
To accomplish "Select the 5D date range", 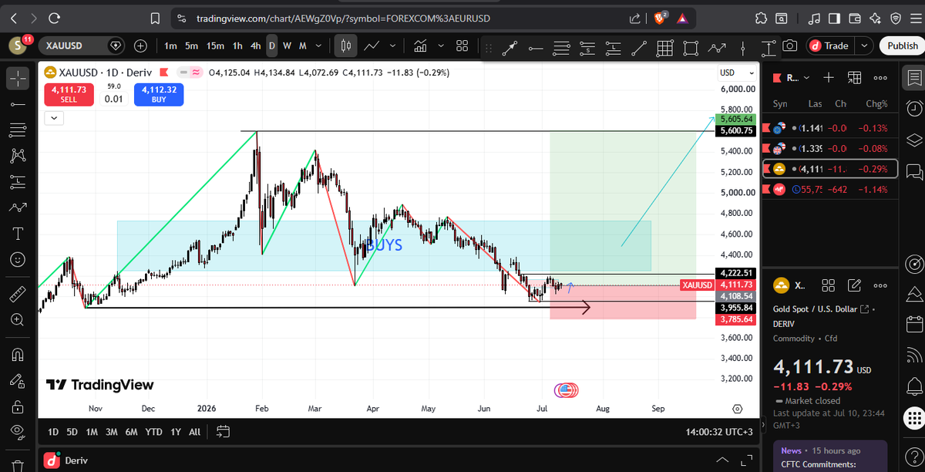I will click(72, 432).
